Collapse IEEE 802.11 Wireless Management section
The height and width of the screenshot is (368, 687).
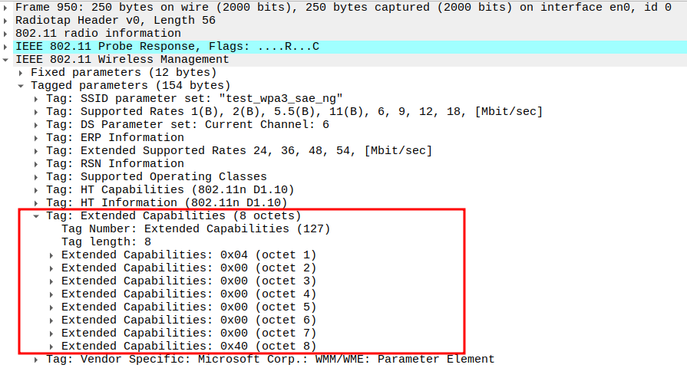(6, 60)
